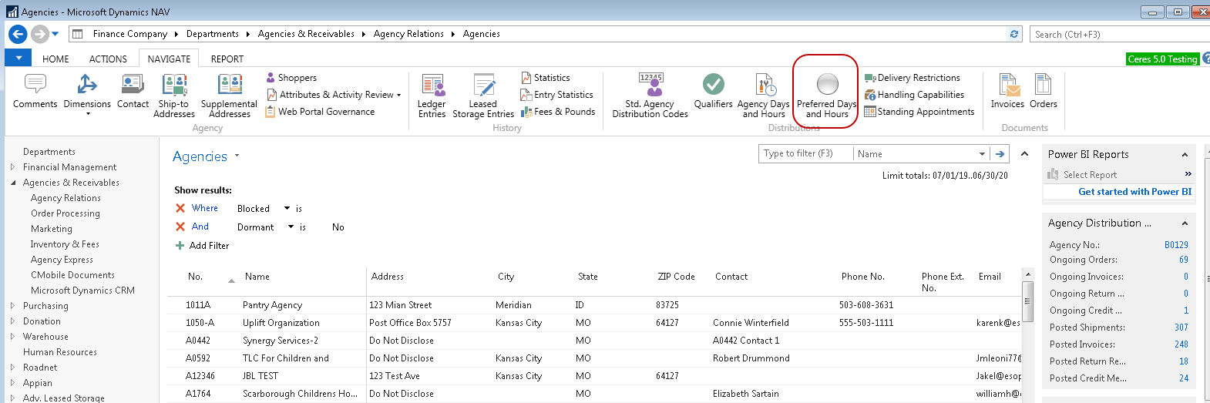Click the Contact card icon
1210x403 pixels.
tap(133, 85)
